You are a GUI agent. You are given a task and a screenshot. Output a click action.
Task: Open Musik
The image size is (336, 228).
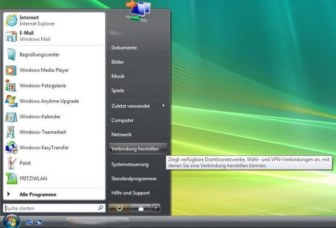pyautogui.click(x=118, y=76)
